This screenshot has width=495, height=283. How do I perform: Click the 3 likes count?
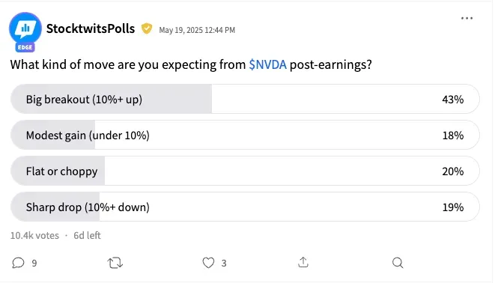point(224,263)
